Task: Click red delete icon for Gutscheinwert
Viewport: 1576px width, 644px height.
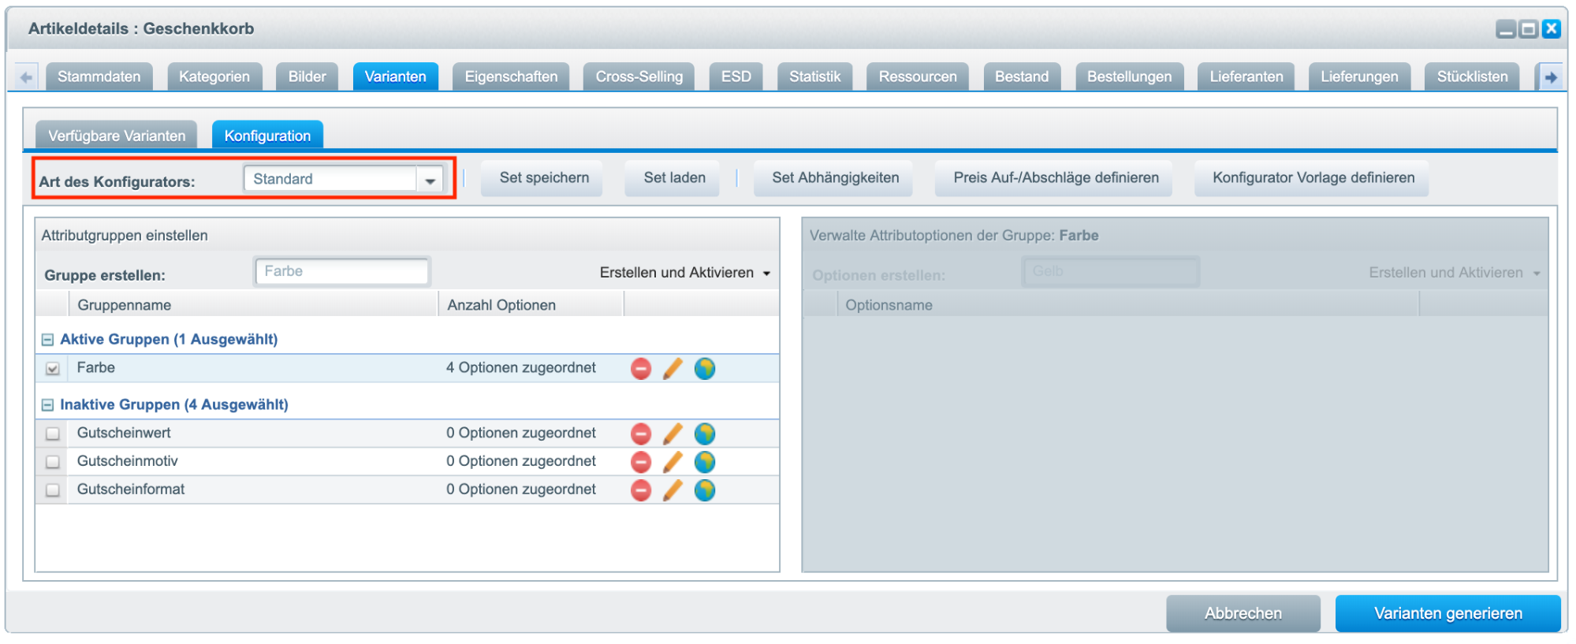Action: (x=640, y=434)
